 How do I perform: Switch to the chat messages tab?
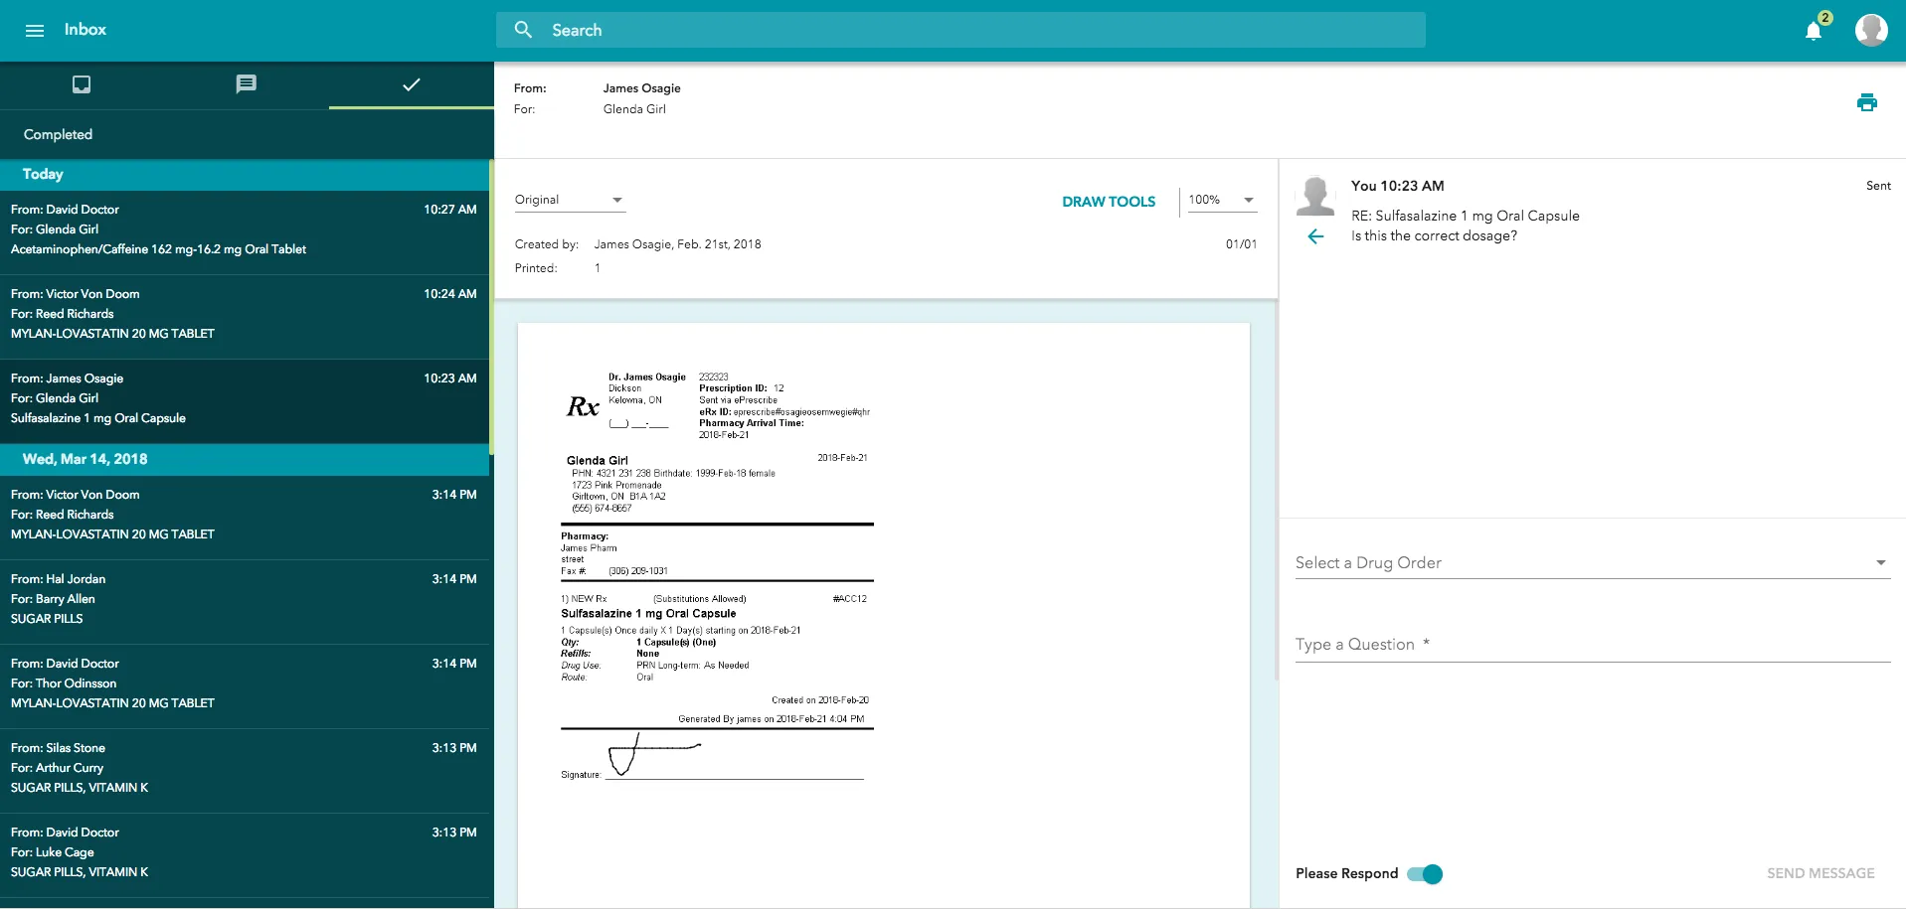[x=245, y=84]
